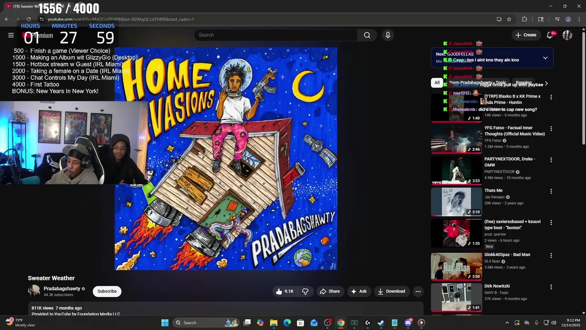Image resolution: width=586 pixels, height=330 pixels.
Task: Click the browser address bar URL
Action: (x=121, y=19)
